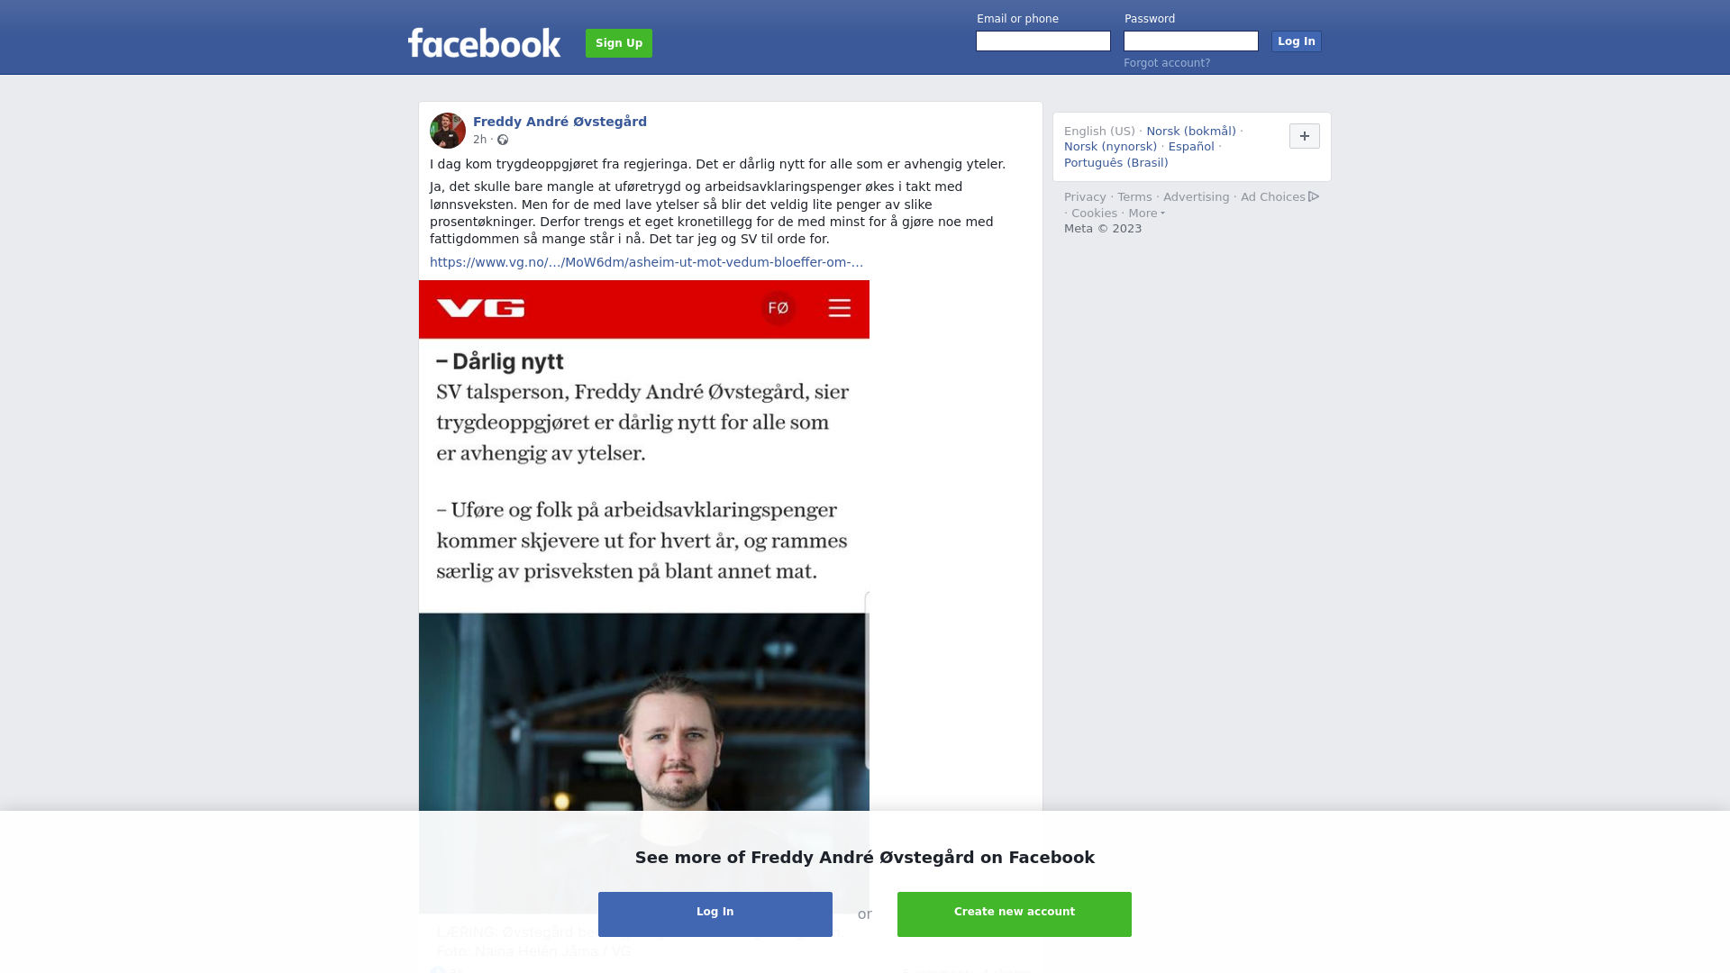Click the Log In button in header
The image size is (1730, 973).
pyautogui.click(x=1296, y=41)
